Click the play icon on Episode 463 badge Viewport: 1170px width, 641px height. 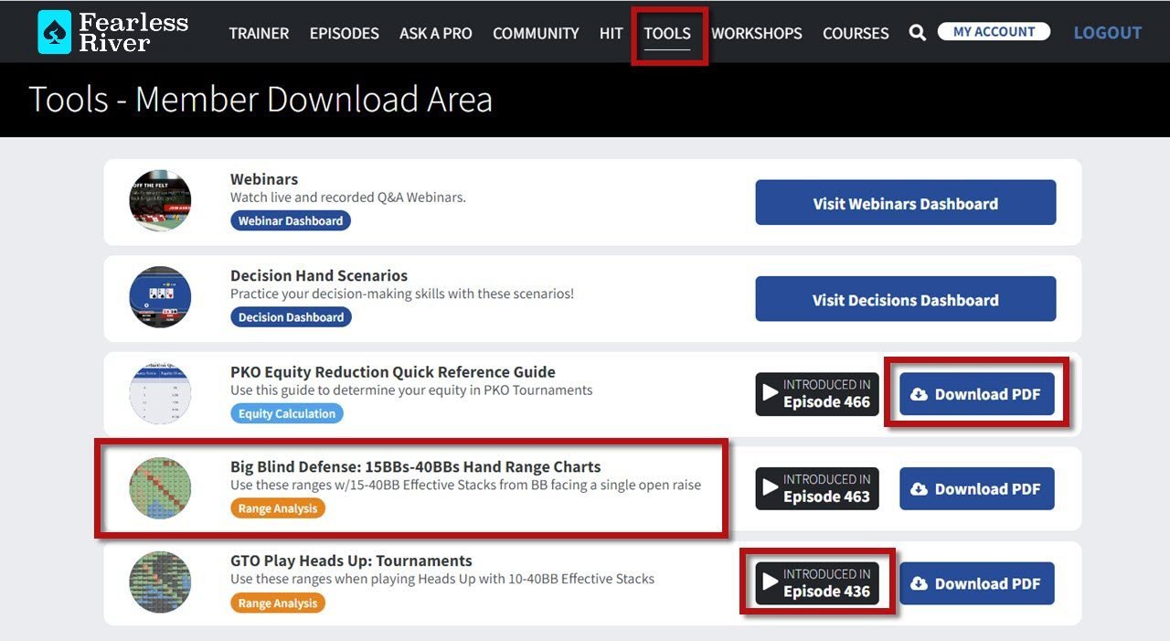(x=770, y=488)
